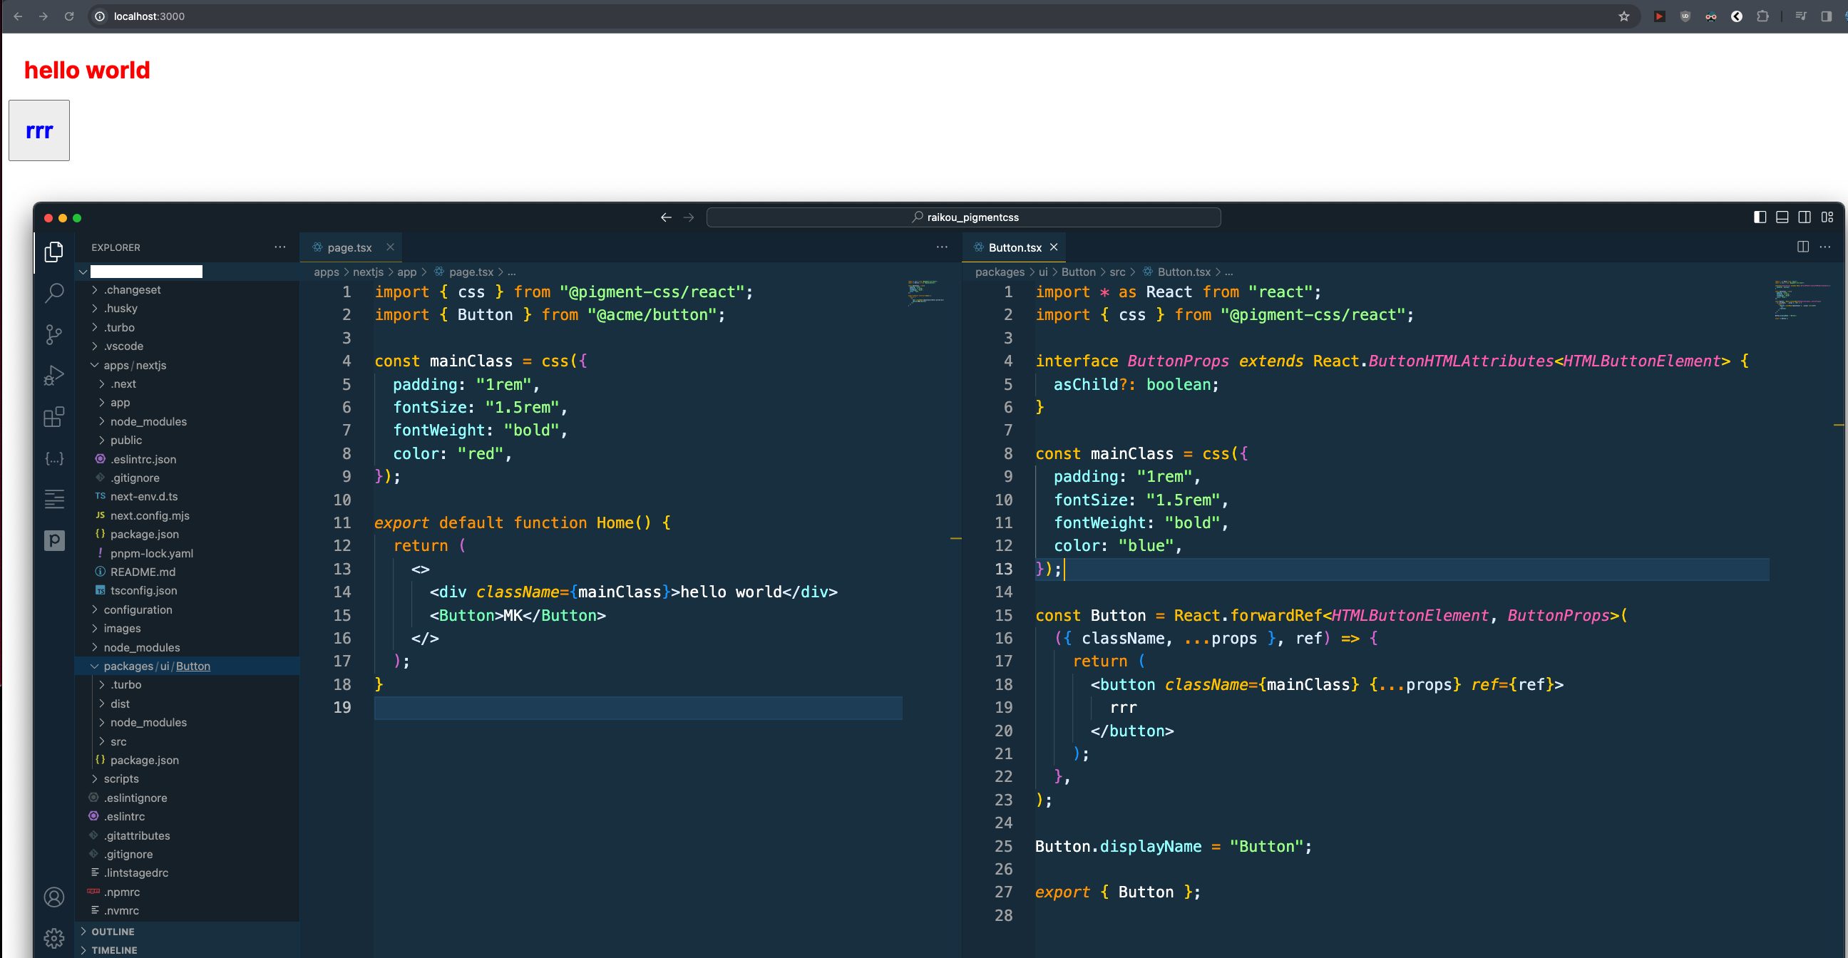Click the page.tsx minimap

925,292
